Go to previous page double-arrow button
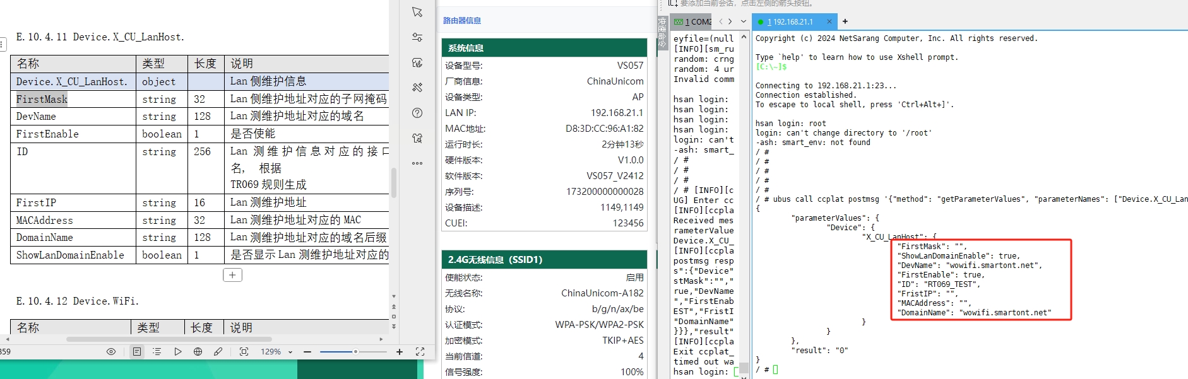 click(x=394, y=306)
